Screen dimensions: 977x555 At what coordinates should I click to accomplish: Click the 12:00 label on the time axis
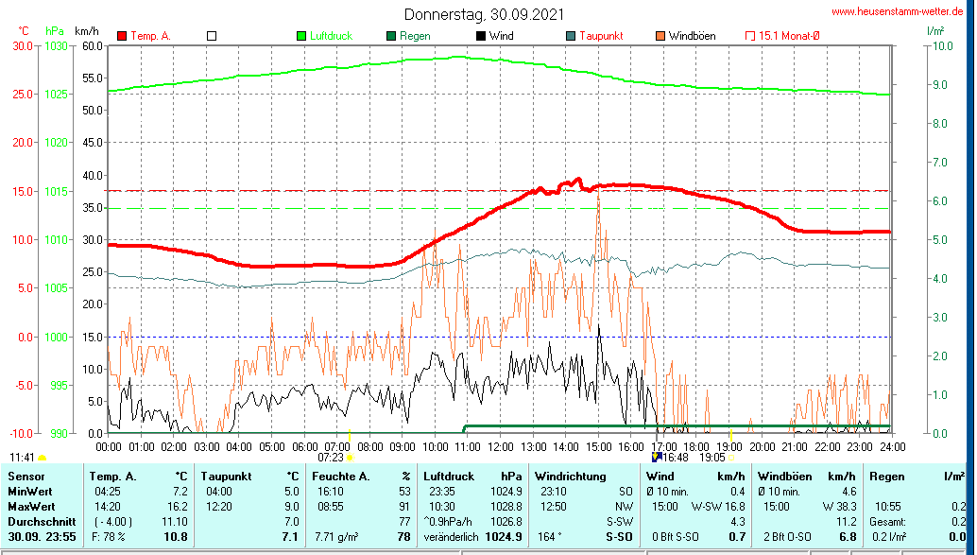click(x=501, y=446)
